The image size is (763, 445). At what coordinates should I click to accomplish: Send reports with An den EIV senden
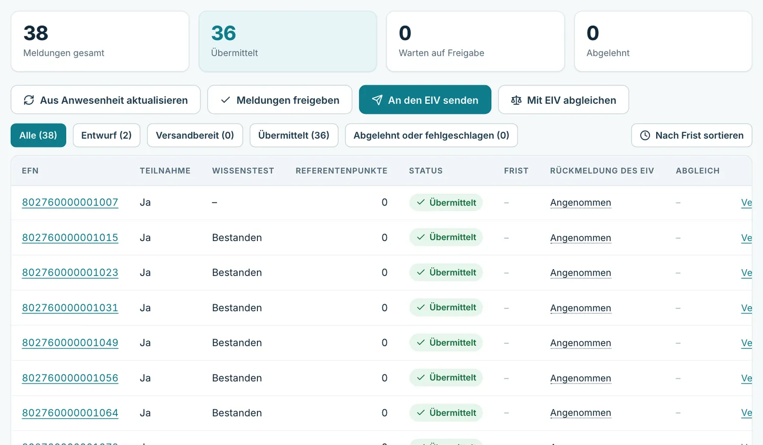(x=425, y=100)
